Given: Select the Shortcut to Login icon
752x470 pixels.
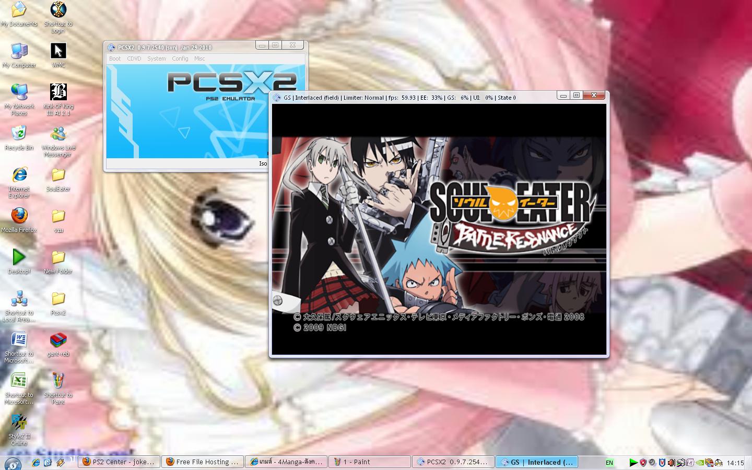Looking at the screenshot, I should (x=58, y=17).
